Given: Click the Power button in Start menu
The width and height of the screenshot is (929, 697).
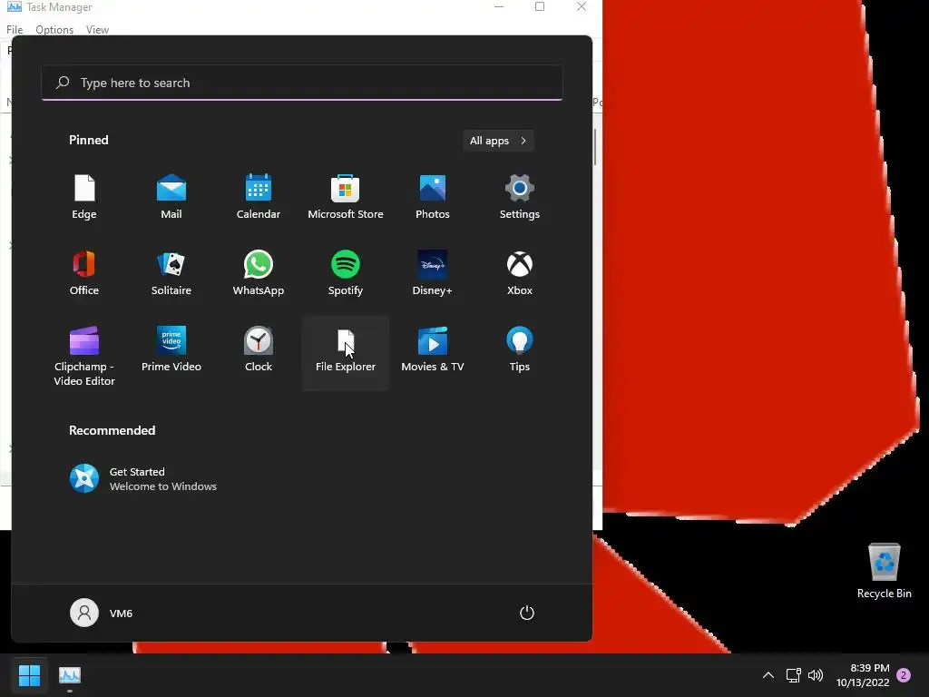Looking at the screenshot, I should point(527,613).
